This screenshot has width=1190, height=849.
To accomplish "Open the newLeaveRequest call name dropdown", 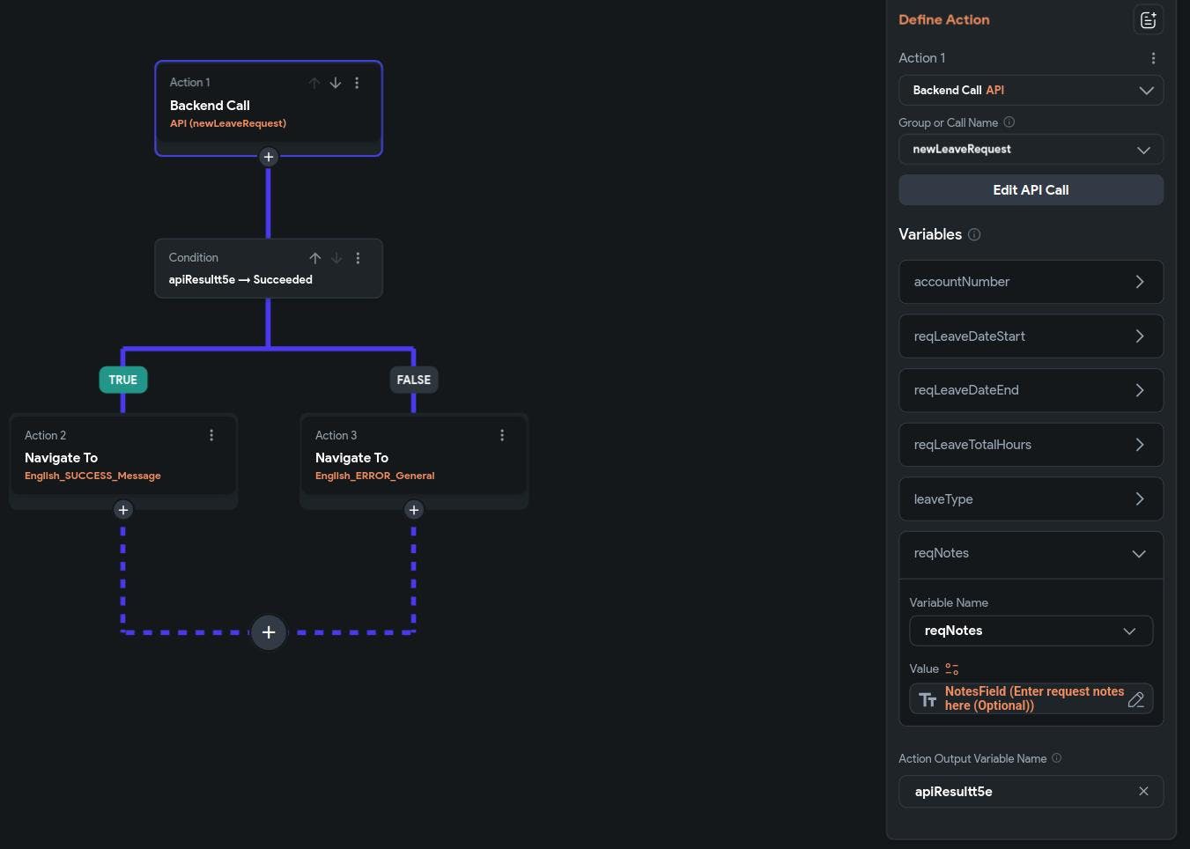I will 1031,150.
